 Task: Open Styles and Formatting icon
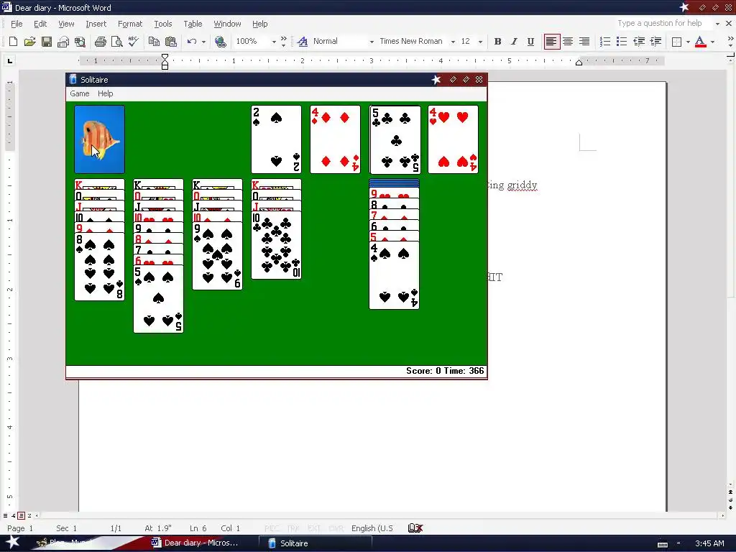pos(303,41)
